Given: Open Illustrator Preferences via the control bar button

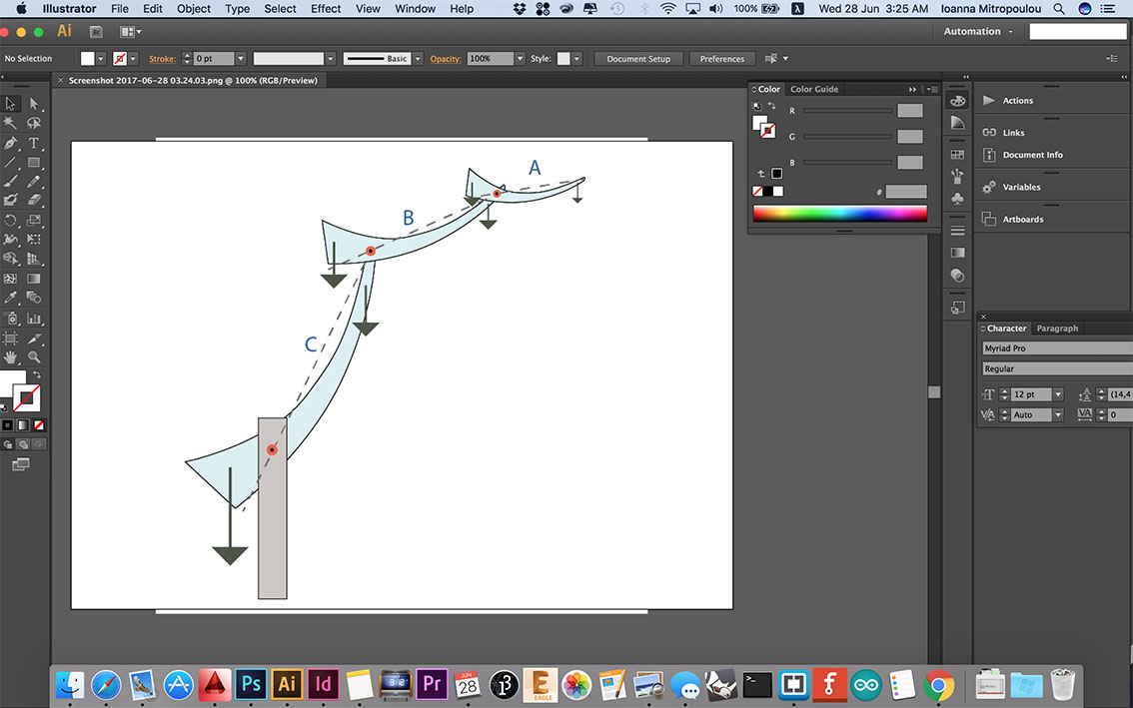Looking at the screenshot, I should (x=721, y=58).
